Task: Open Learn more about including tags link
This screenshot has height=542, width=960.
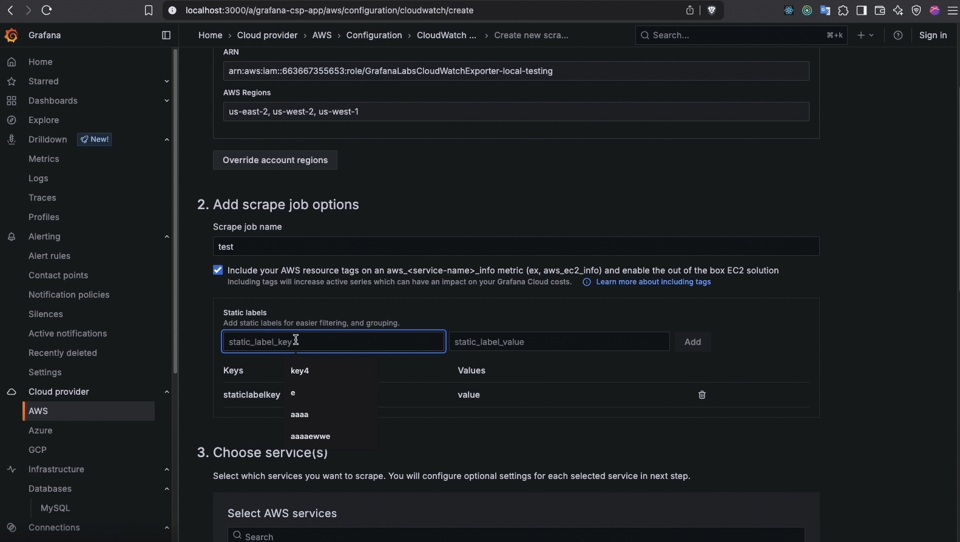Action: [653, 282]
